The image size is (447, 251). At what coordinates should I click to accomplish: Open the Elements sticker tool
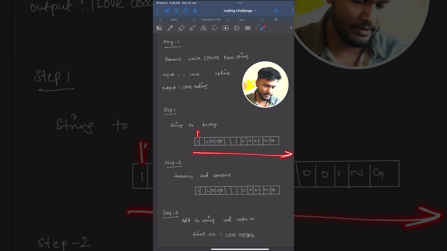(x=226, y=28)
